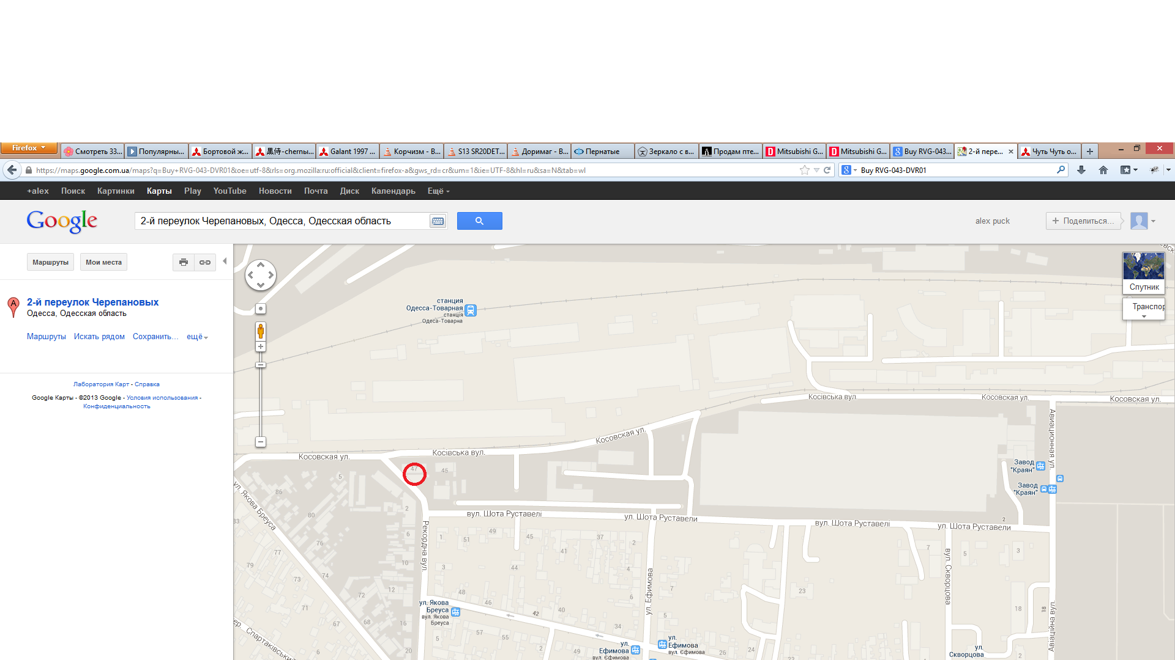Open the Конфиденциальность link
The width and height of the screenshot is (1175, 660).
click(x=117, y=406)
